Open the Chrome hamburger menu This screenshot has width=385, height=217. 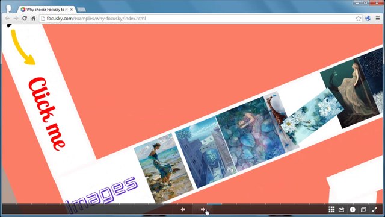(378, 19)
